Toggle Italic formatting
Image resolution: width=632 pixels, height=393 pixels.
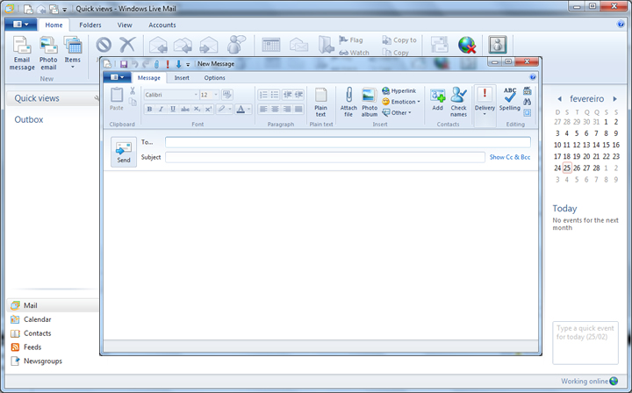162,109
